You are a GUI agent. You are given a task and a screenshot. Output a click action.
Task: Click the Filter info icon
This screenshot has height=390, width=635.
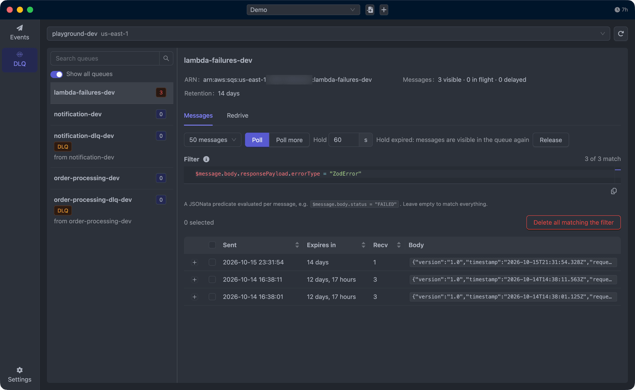coord(206,159)
